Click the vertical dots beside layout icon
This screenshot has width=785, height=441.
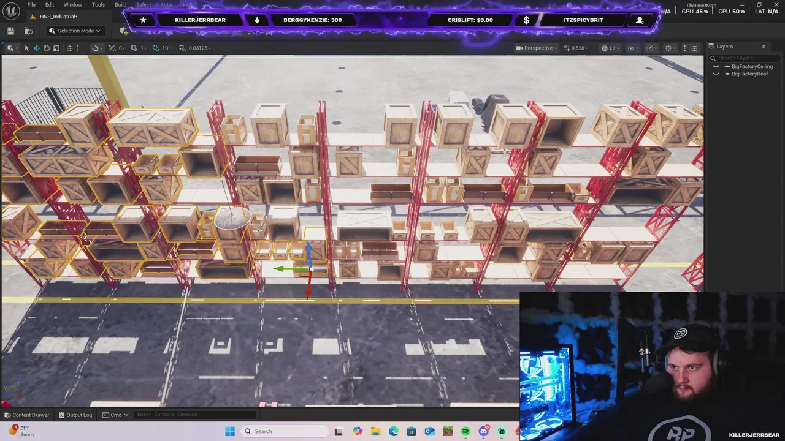(x=684, y=48)
